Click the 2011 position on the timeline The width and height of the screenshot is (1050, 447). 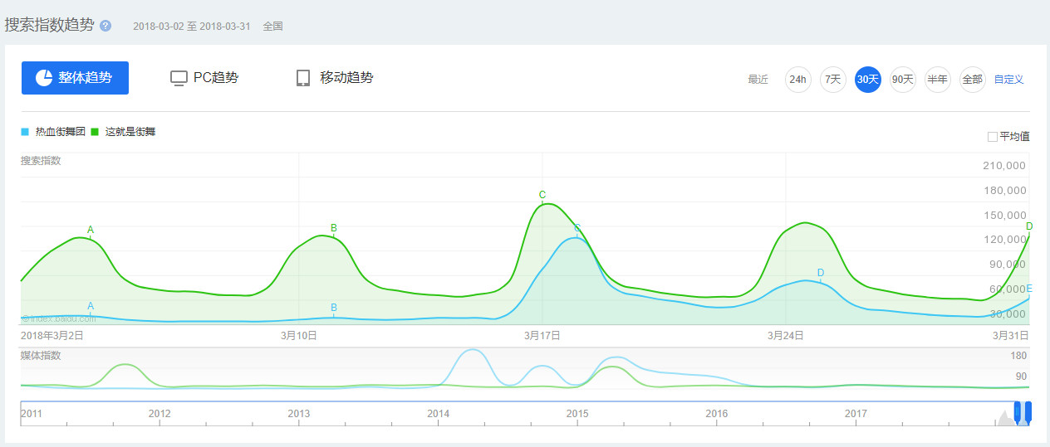[32, 413]
